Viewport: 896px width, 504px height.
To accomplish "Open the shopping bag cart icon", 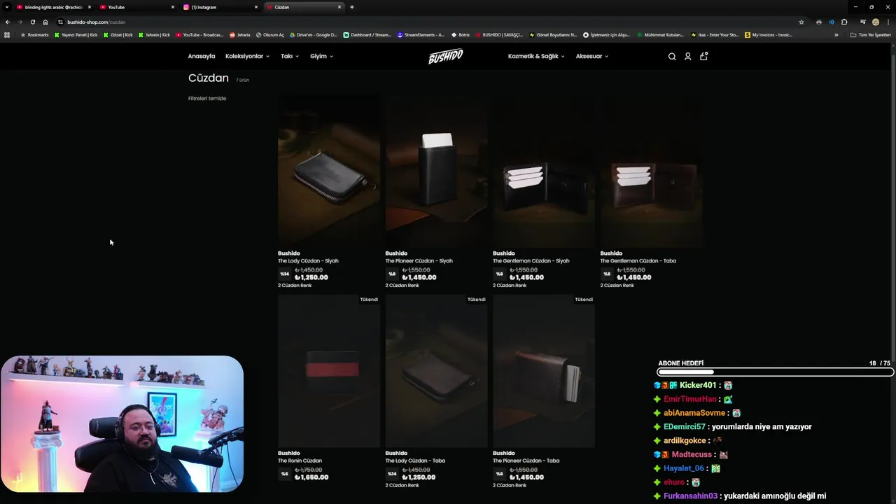I will 703,56.
